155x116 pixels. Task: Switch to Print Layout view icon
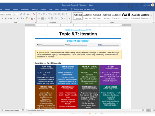148,110
